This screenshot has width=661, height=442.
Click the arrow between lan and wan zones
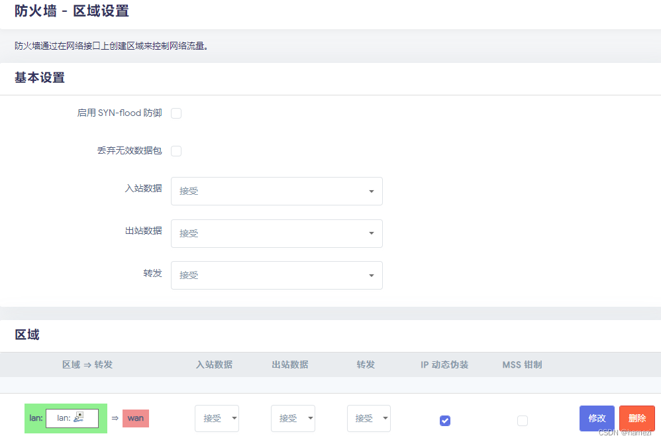[116, 418]
